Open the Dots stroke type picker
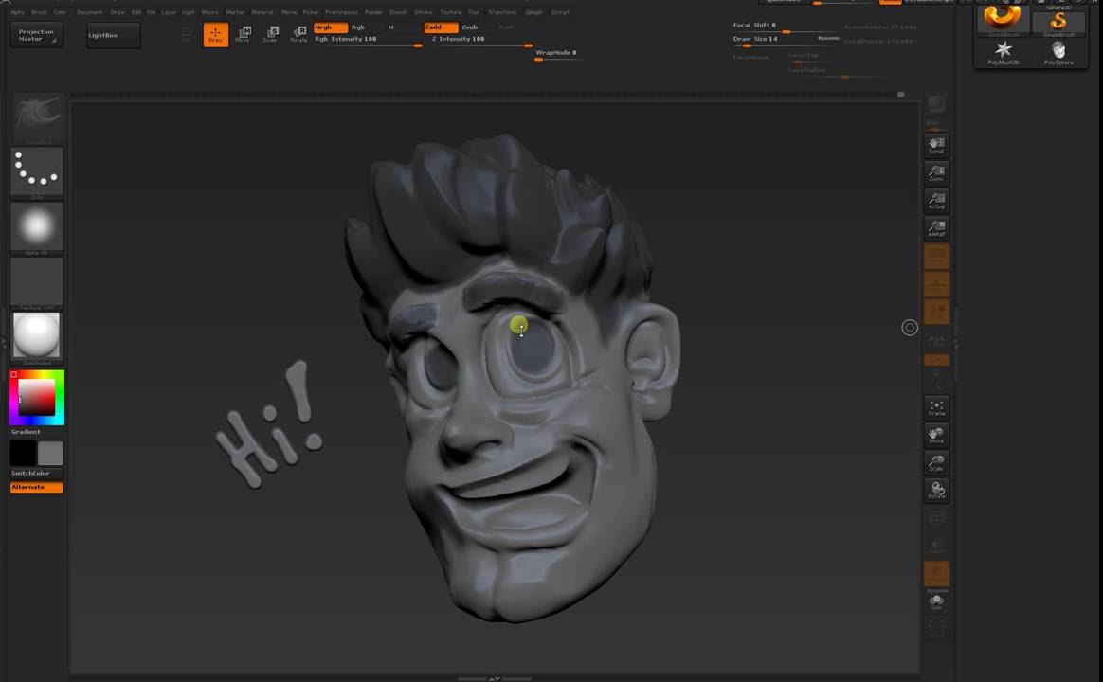 [37, 173]
